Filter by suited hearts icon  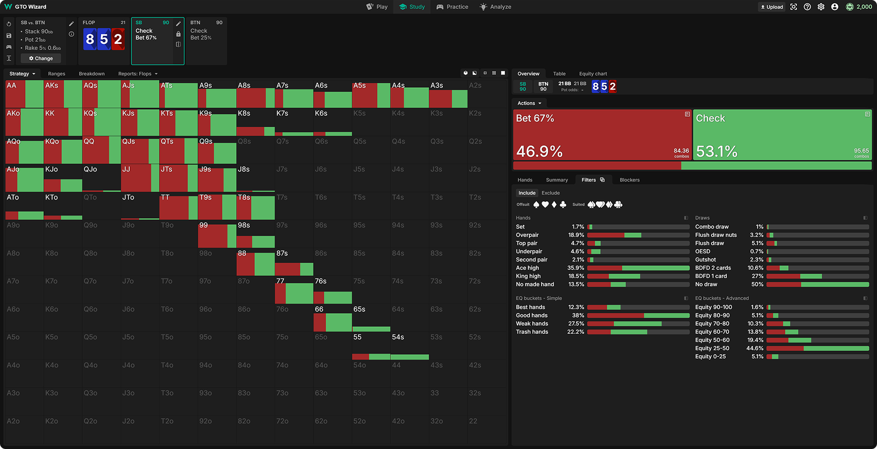pos(600,204)
